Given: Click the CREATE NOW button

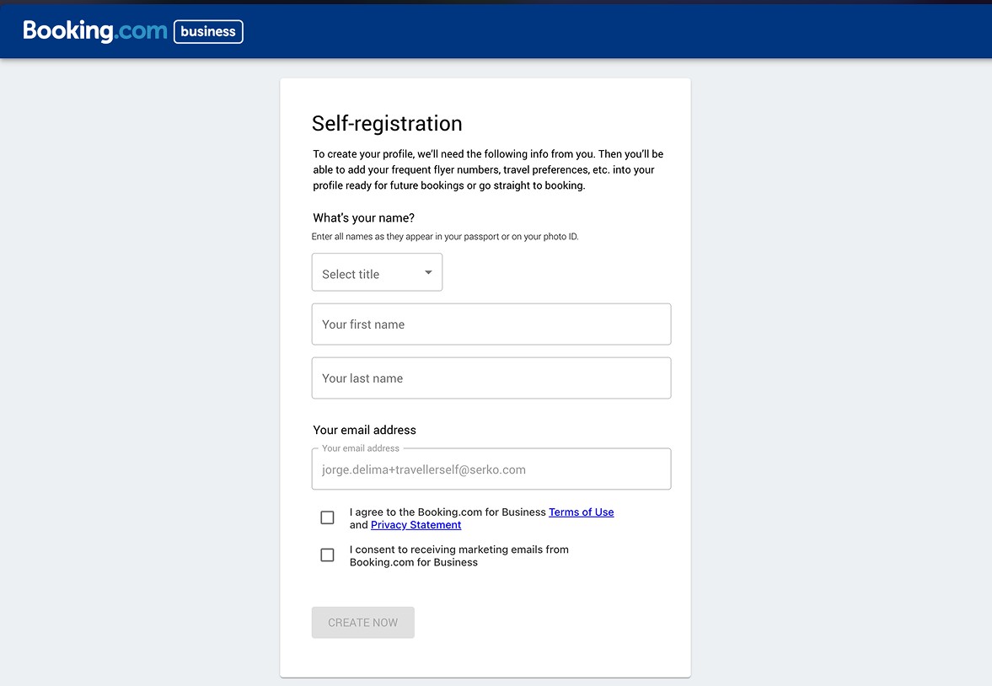Looking at the screenshot, I should coord(363,623).
